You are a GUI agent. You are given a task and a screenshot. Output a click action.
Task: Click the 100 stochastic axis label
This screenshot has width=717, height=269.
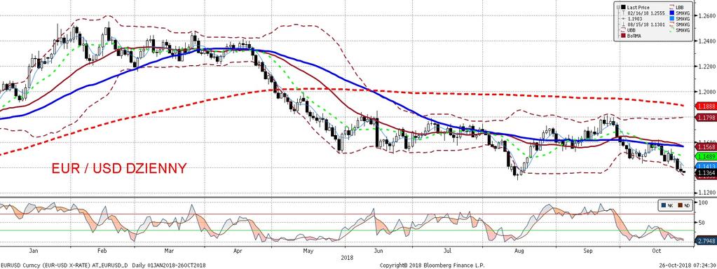tap(703, 202)
